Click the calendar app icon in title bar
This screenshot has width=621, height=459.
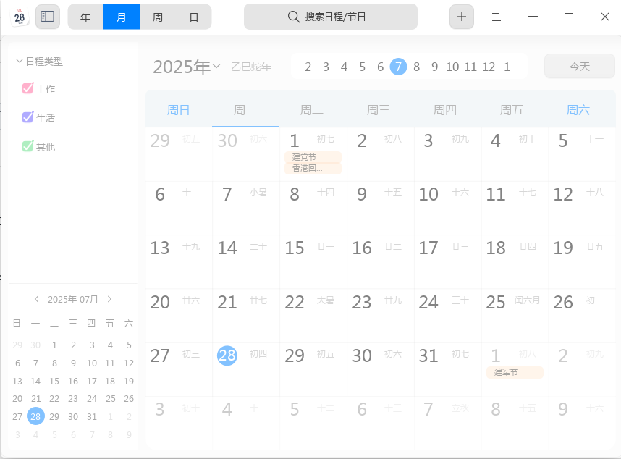[20, 17]
